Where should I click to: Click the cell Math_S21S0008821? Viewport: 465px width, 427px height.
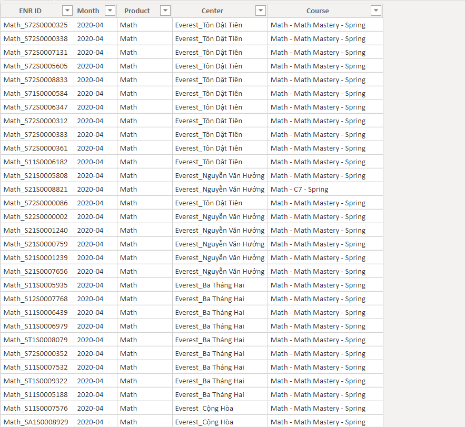[x=37, y=189]
